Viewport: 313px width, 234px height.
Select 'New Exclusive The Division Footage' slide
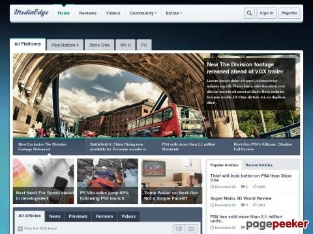pyautogui.click(x=49, y=147)
